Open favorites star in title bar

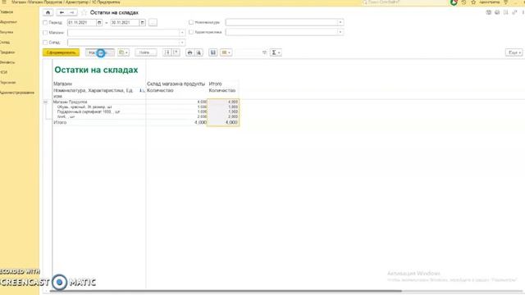(x=473, y=2)
